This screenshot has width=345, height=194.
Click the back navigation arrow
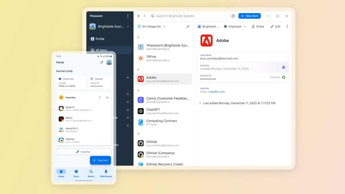(139, 16)
